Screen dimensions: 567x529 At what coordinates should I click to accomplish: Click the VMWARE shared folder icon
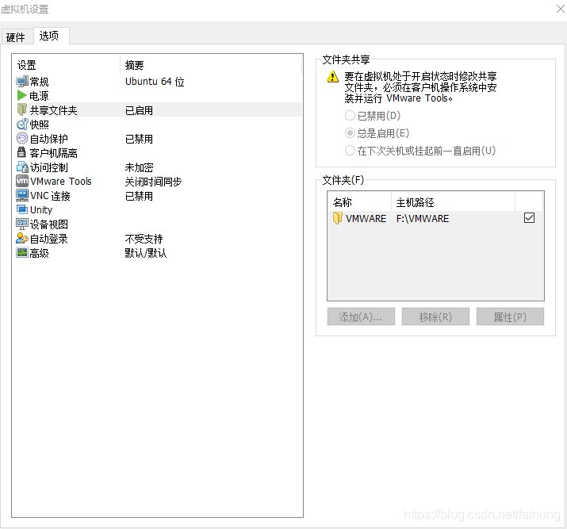(x=337, y=218)
